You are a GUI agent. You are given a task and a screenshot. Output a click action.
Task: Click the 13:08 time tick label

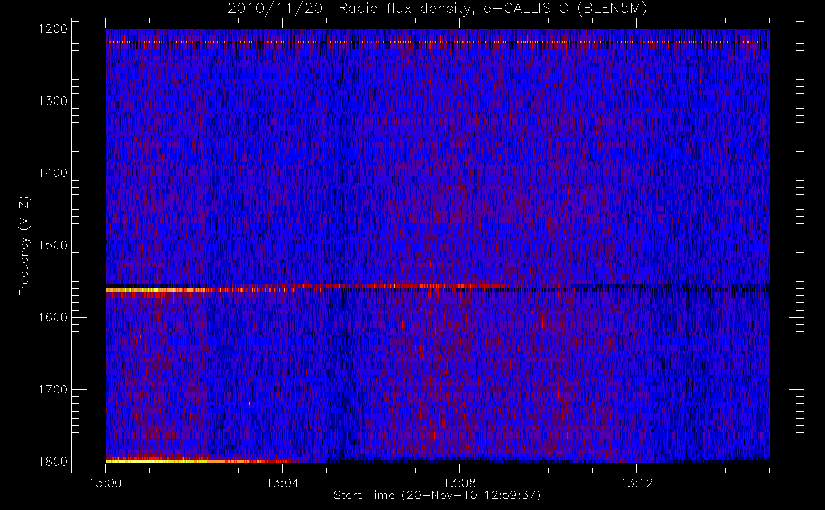(459, 483)
